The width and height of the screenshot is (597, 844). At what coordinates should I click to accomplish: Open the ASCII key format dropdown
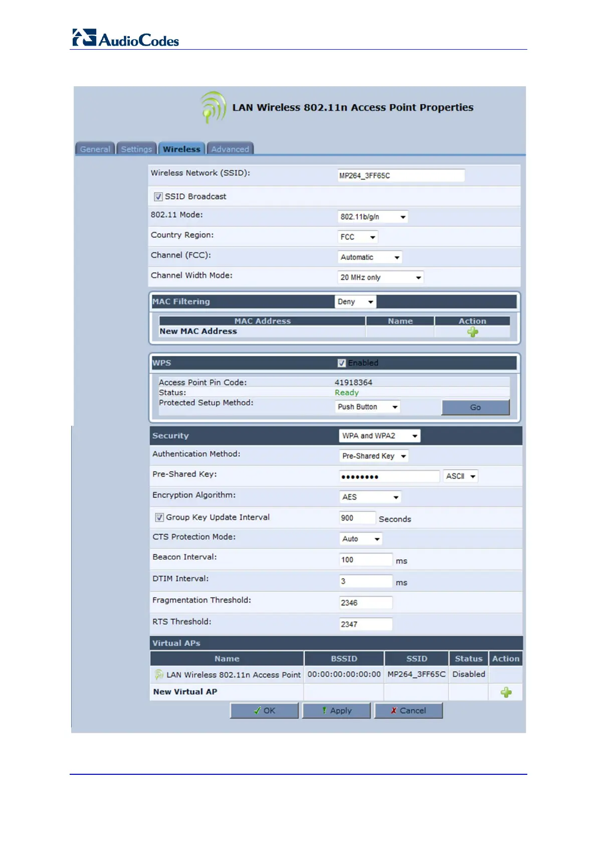point(460,476)
